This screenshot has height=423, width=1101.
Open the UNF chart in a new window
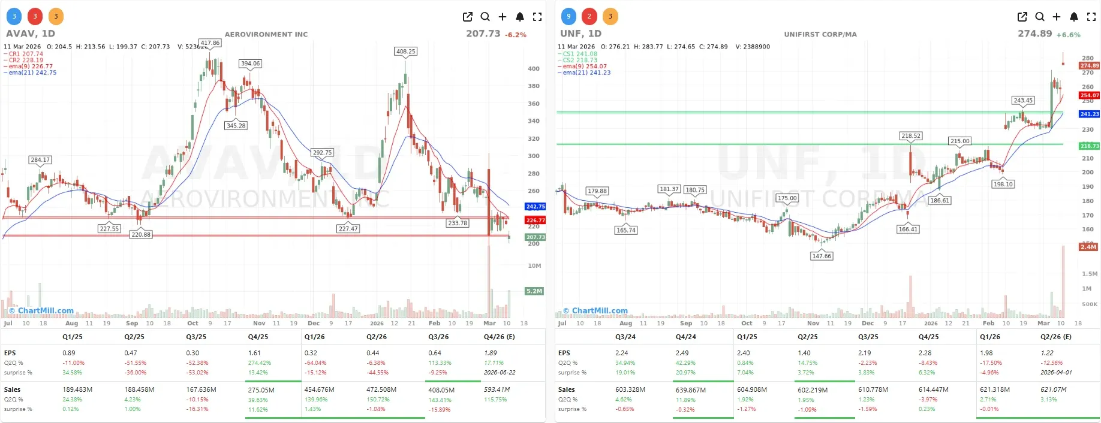[1022, 17]
